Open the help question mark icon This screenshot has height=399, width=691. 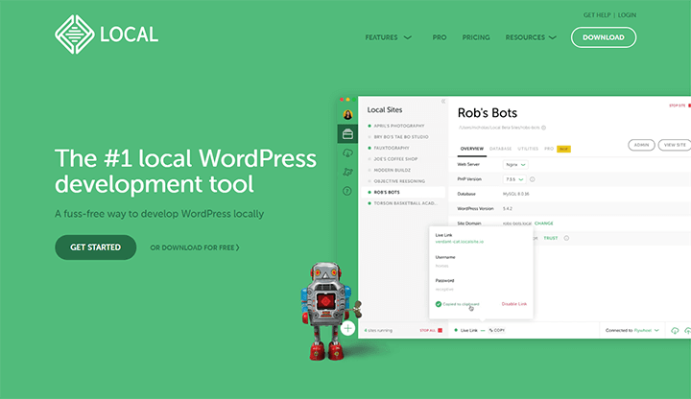pyautogui.click(x=347, y=191)
